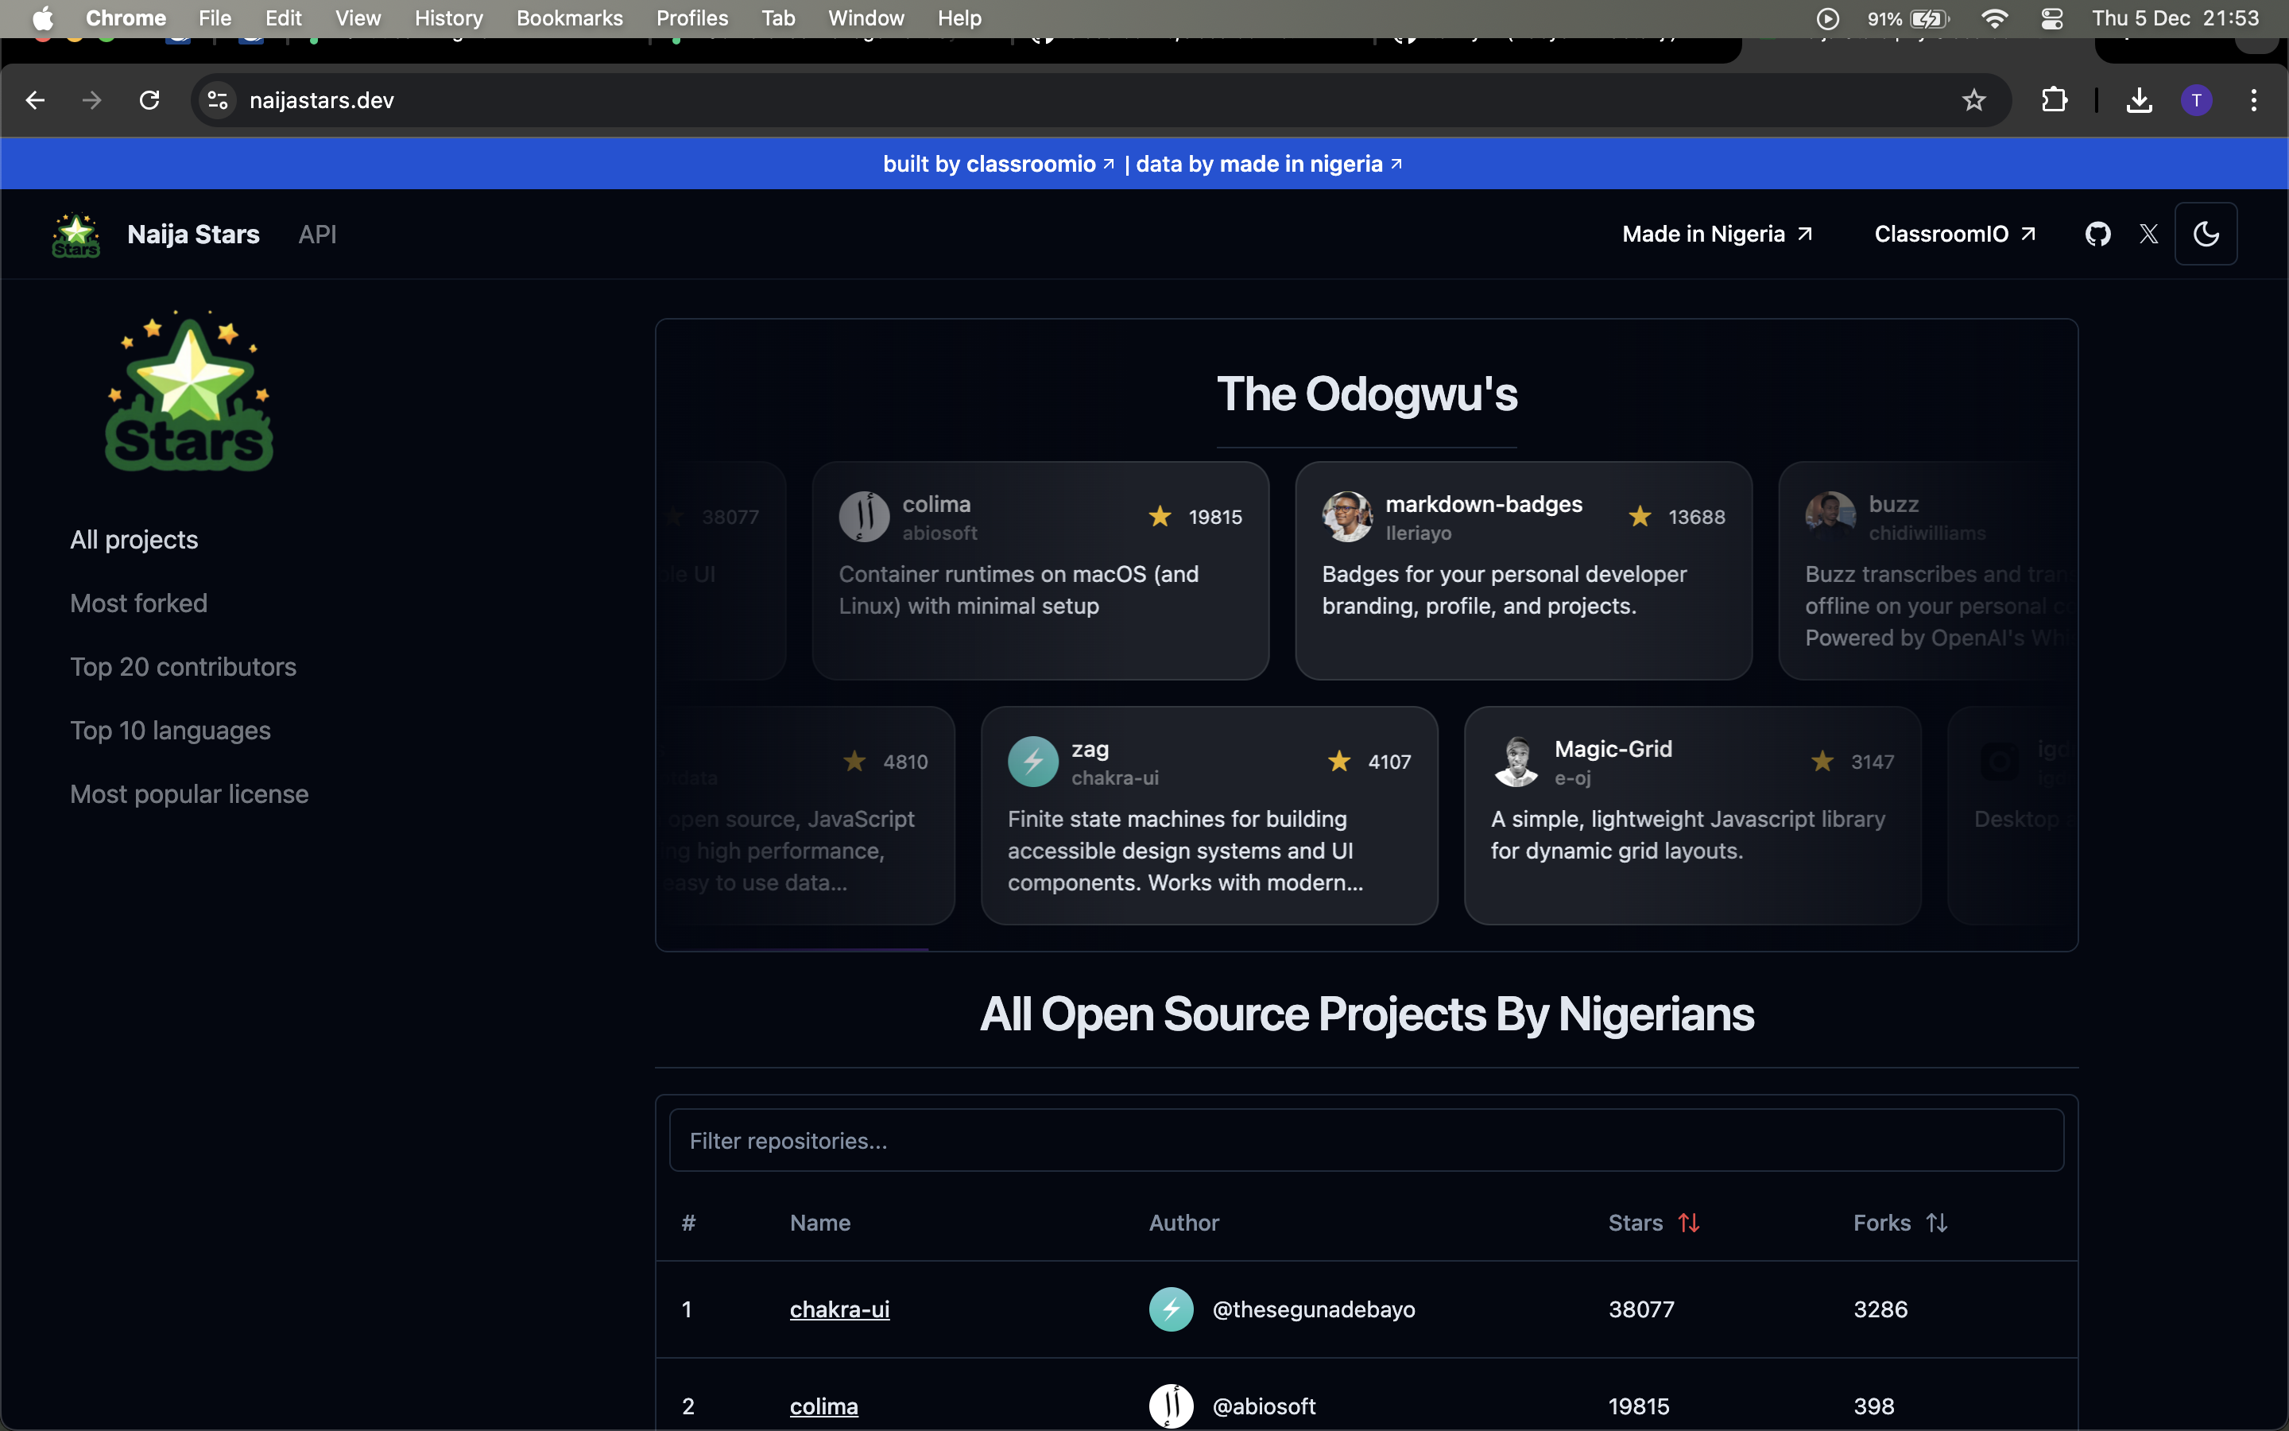Click the colima card avatar
The height and width of the screenshot is (1431, 2289).
click(x=865, y=517)
